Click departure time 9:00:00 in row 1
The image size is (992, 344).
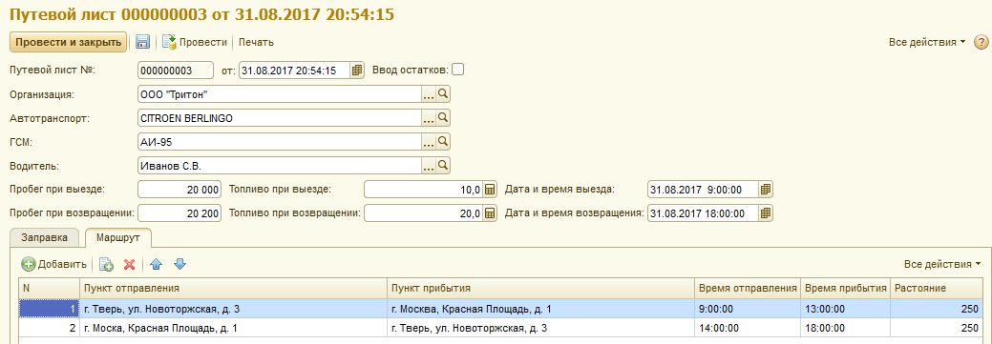pyautogui.click(x=748, y=310)
